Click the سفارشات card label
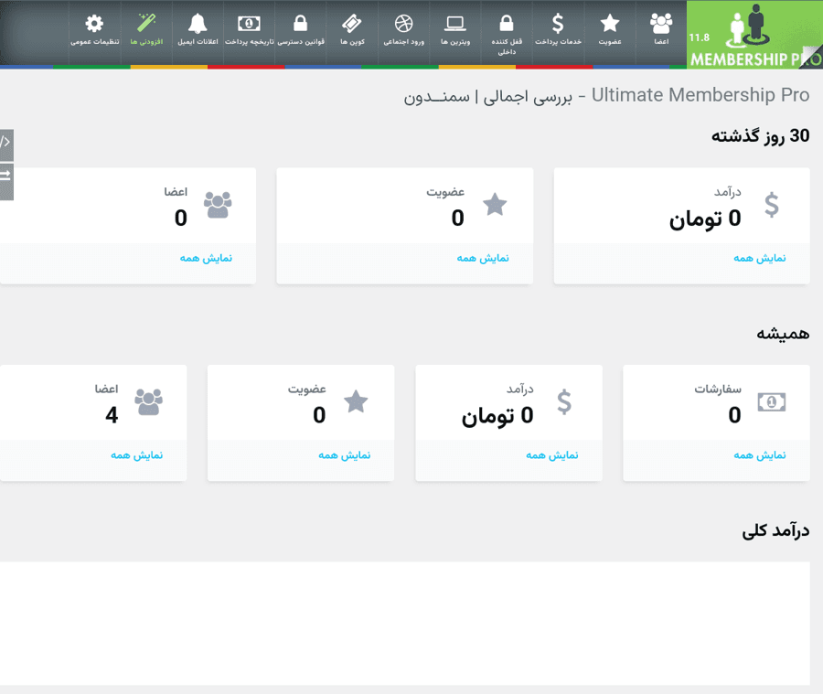This screenshot has height=694, width=823. [718, 389]
